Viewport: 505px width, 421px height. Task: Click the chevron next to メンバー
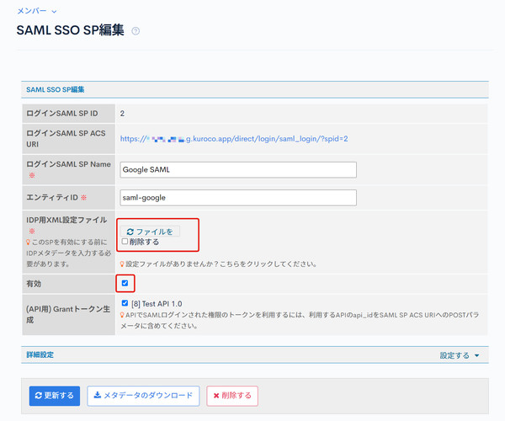point(54,12)
